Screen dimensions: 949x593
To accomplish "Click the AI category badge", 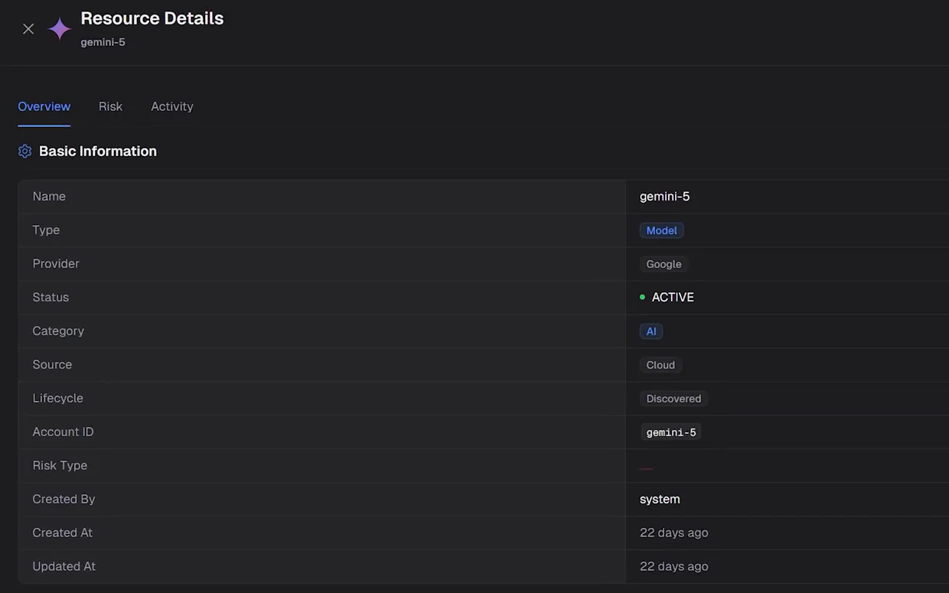I will [x=651, y=331].
